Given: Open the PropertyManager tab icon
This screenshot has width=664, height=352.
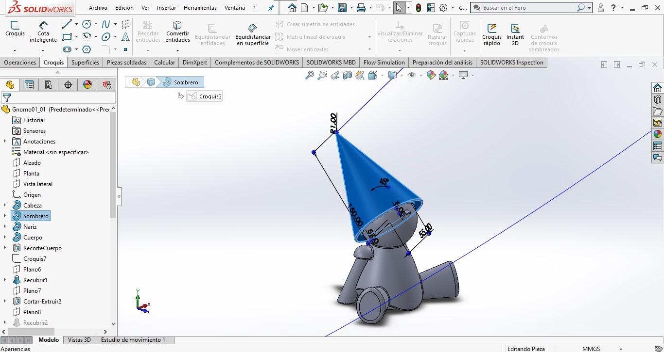Looking at the screenshot, I should 29,85.
